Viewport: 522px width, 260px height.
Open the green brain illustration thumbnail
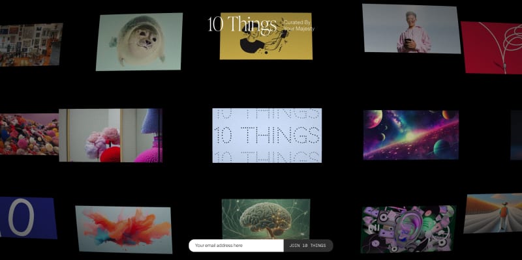[266, 219]
